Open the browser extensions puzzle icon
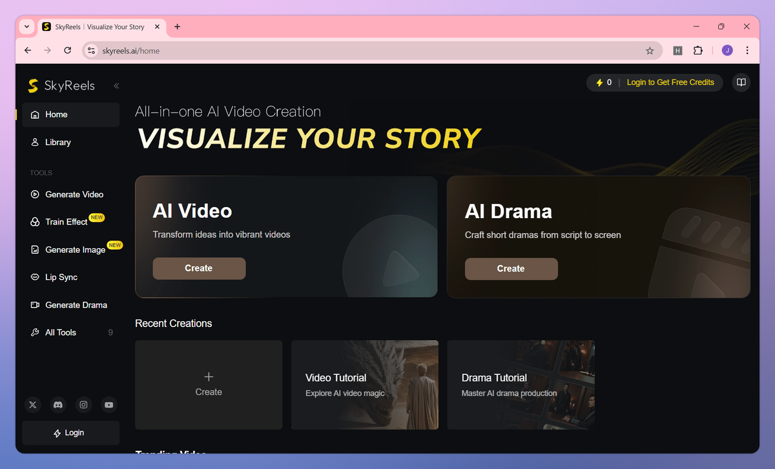The image size is (775, 469). 698,50
